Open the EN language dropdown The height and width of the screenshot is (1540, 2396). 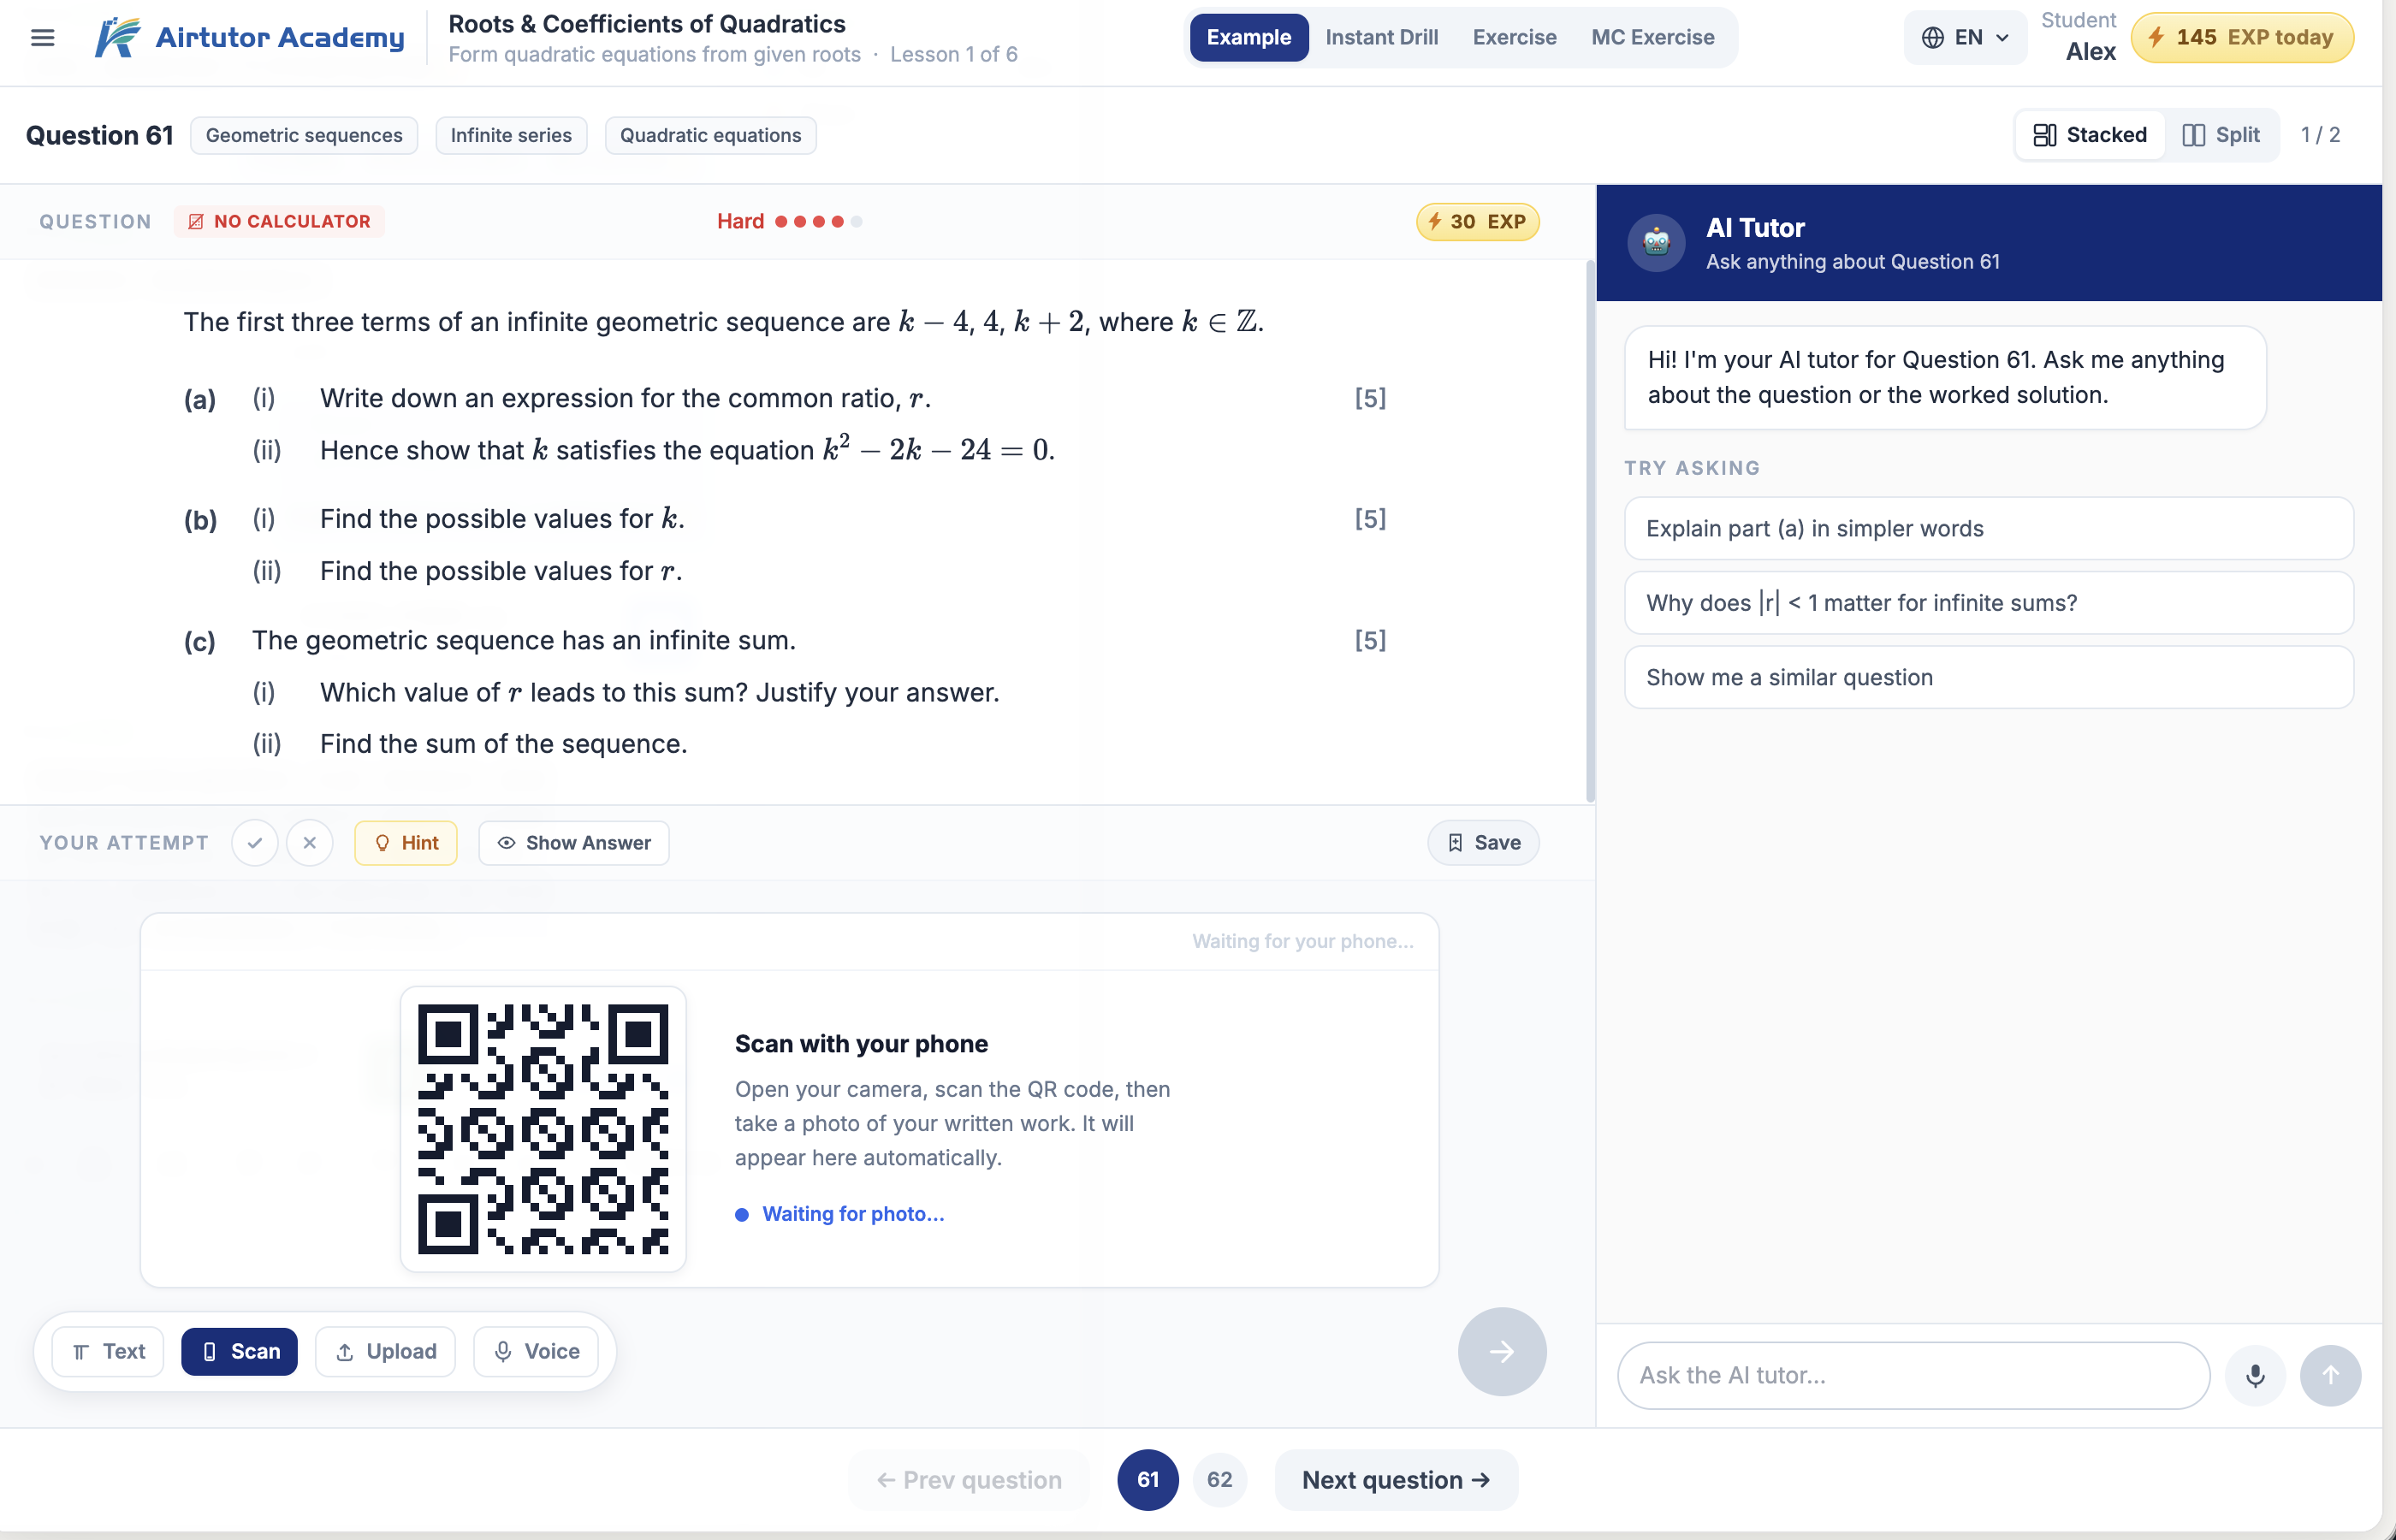click(x=1965, y=38)
